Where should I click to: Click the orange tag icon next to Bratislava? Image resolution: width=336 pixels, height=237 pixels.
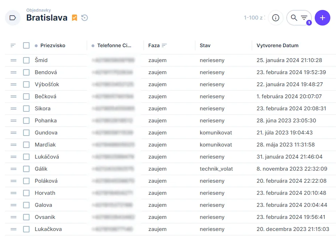click(74, 18)
